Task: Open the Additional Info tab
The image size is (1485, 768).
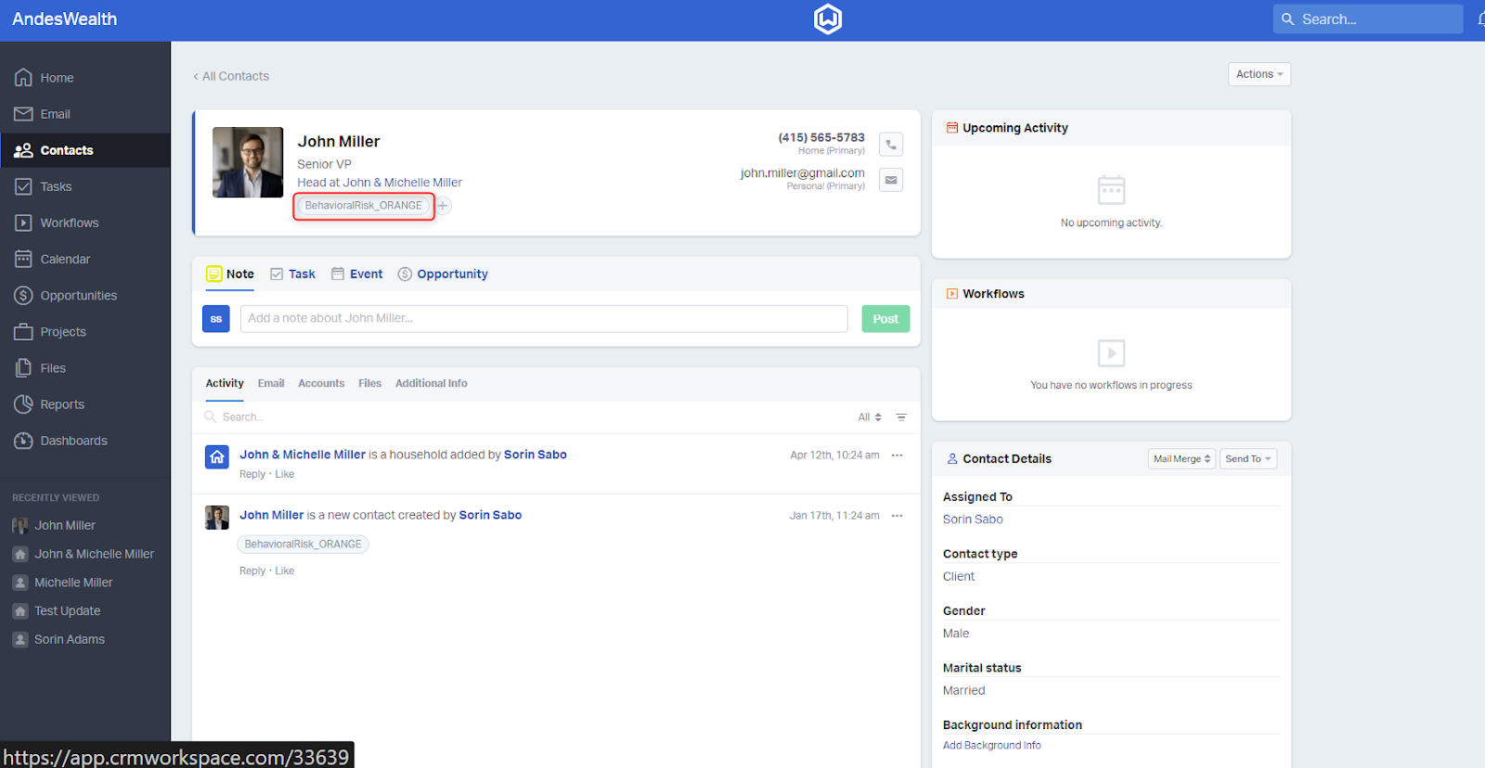Action: tap(432, 383)
